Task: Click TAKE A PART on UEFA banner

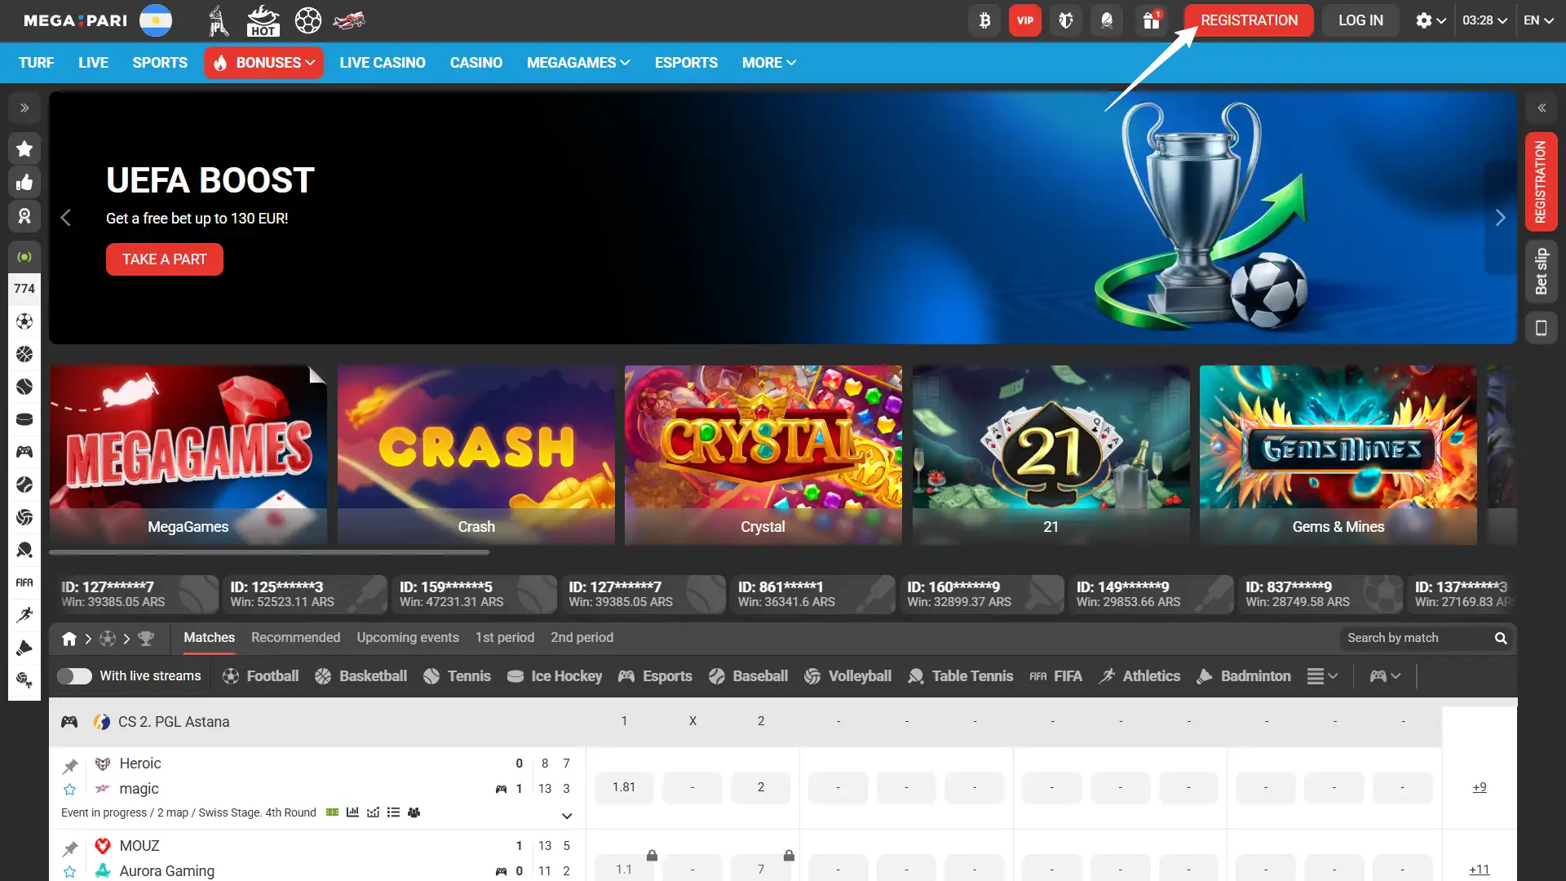Action: (x=165, y=259)
